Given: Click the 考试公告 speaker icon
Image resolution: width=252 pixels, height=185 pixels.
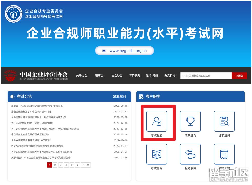Looking at the screenshot, I should tap(12, 96).
